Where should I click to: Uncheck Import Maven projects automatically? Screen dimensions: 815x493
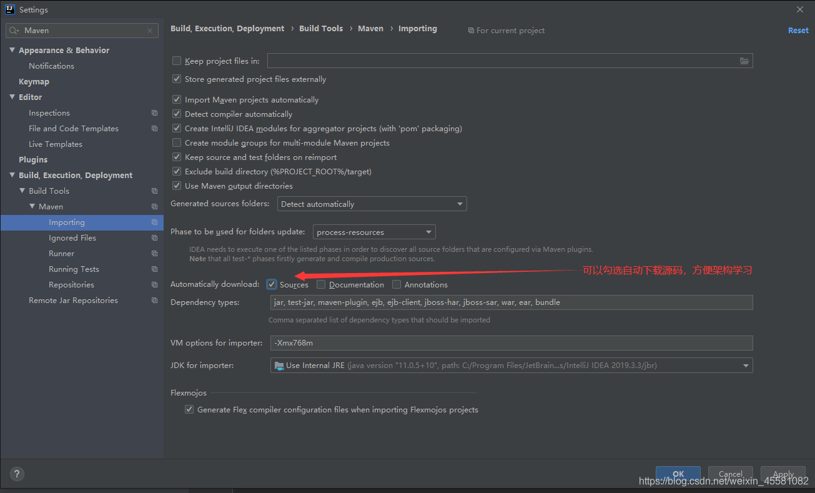click(x=177, y=100)
